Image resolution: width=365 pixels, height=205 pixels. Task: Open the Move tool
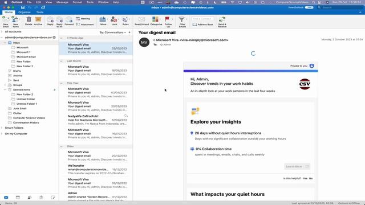tap(103, 21)
